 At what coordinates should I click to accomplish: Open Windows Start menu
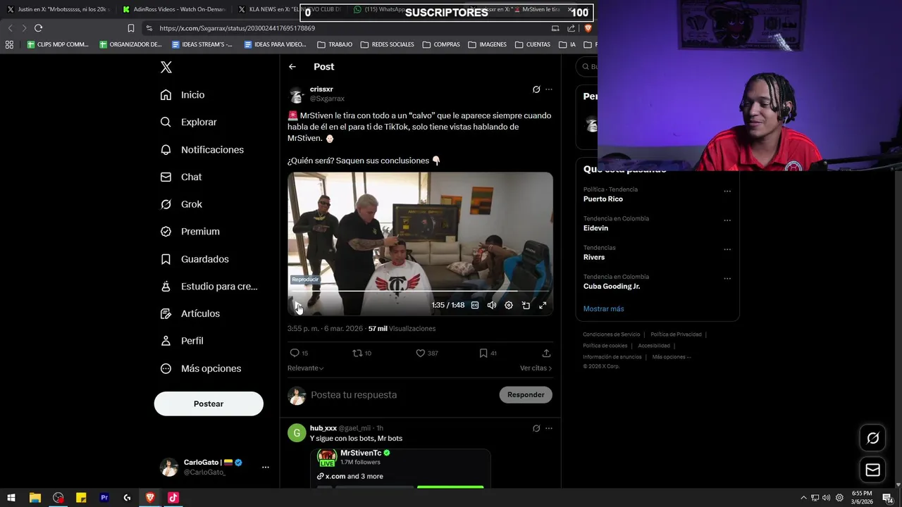pos(11,498)
